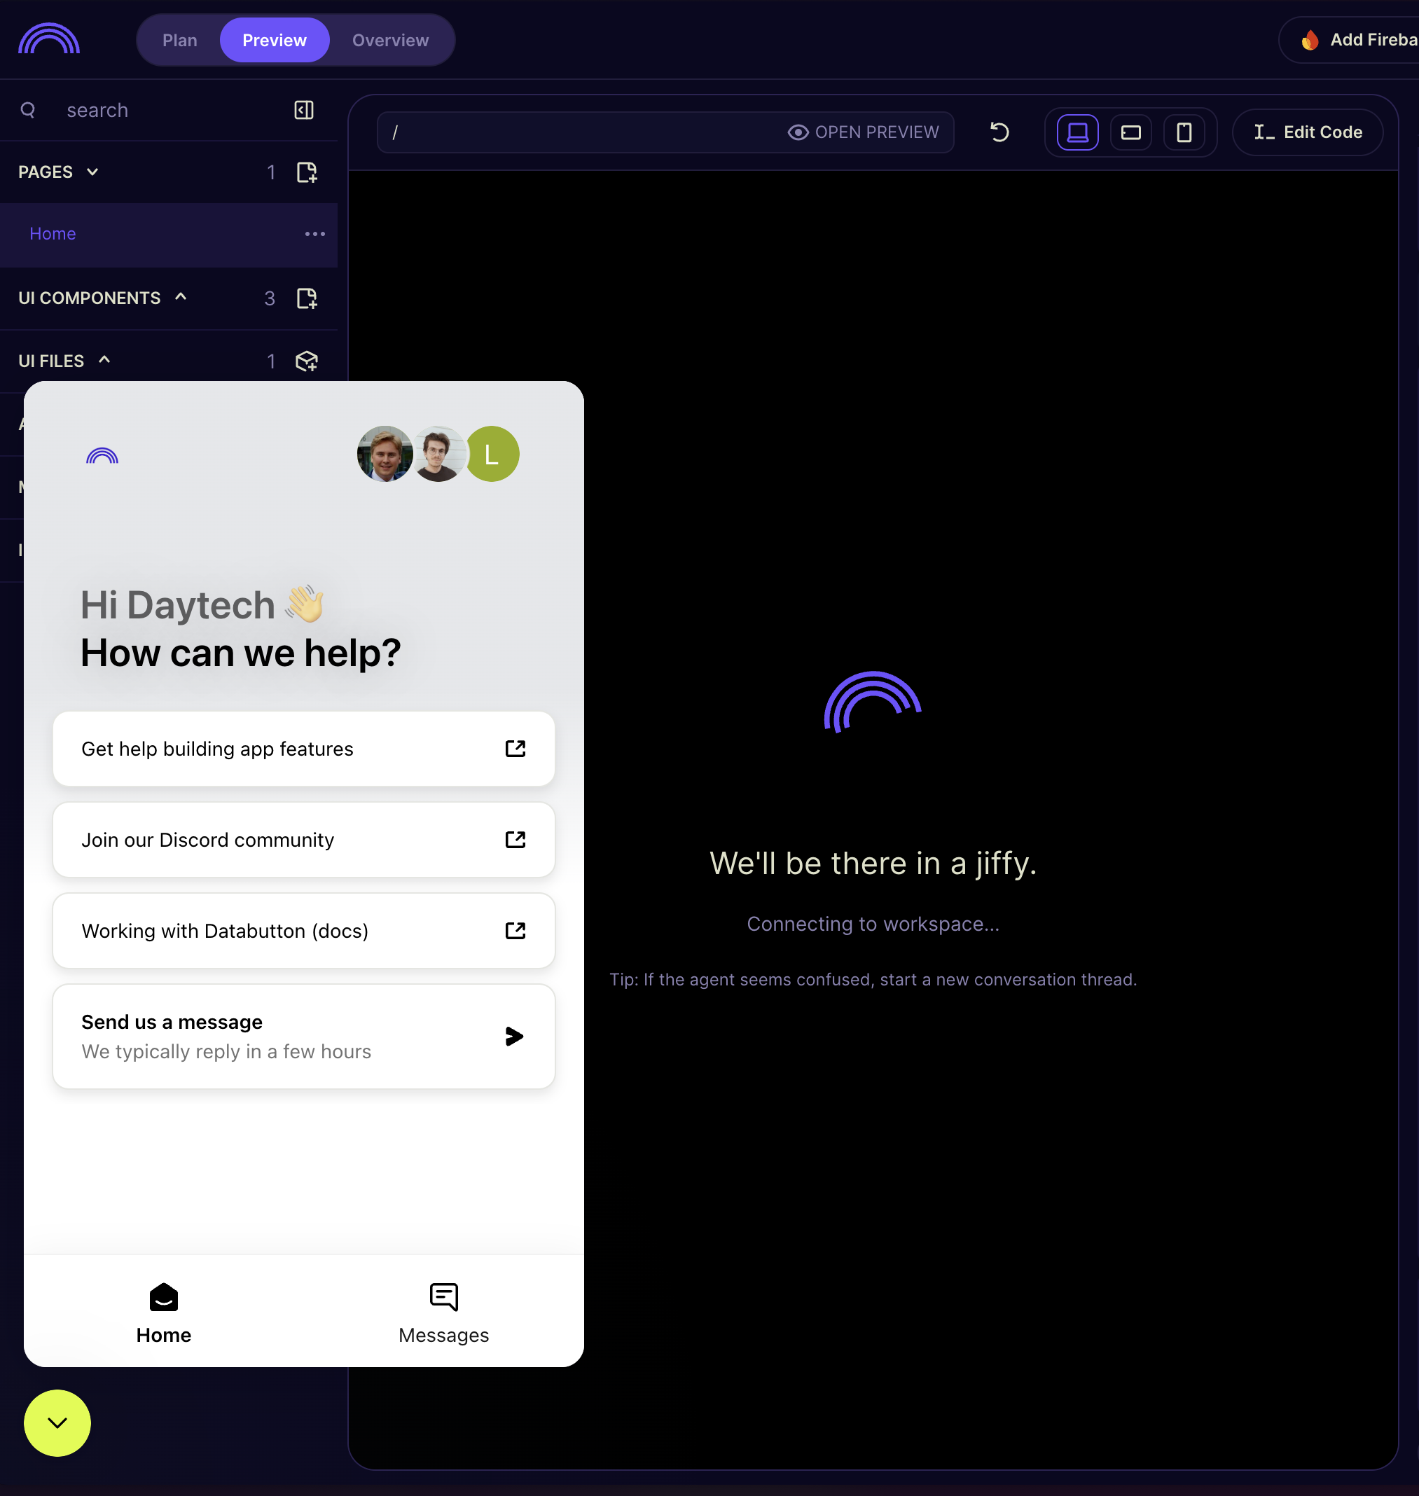Screen dimensions: 1419x1496
Task: Select tablet landscape viewport size
Action: pyautogui.click(x=1131, y=132)
